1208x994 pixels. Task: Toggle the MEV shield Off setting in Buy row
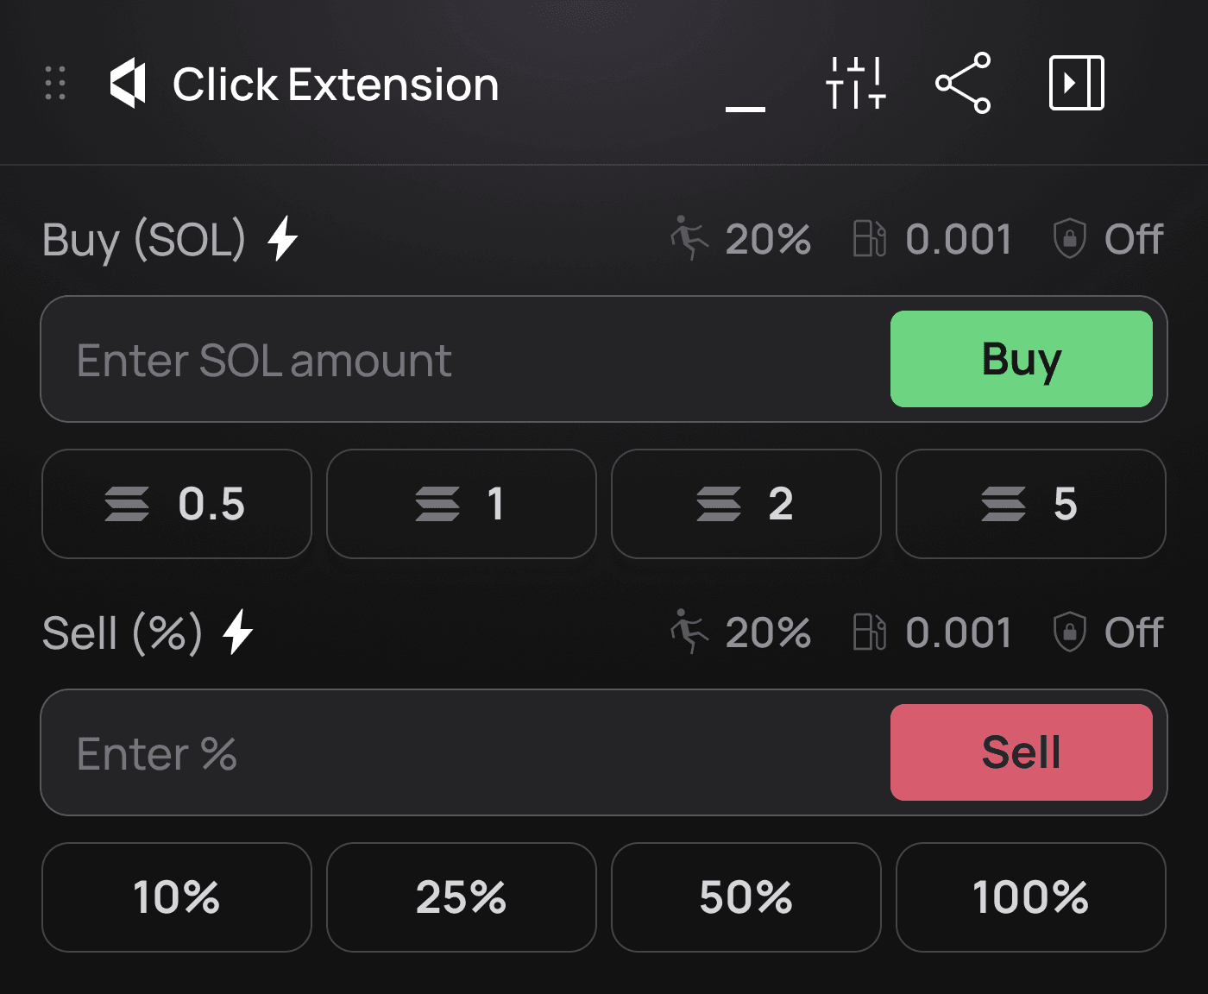[x=1107, y=239]
